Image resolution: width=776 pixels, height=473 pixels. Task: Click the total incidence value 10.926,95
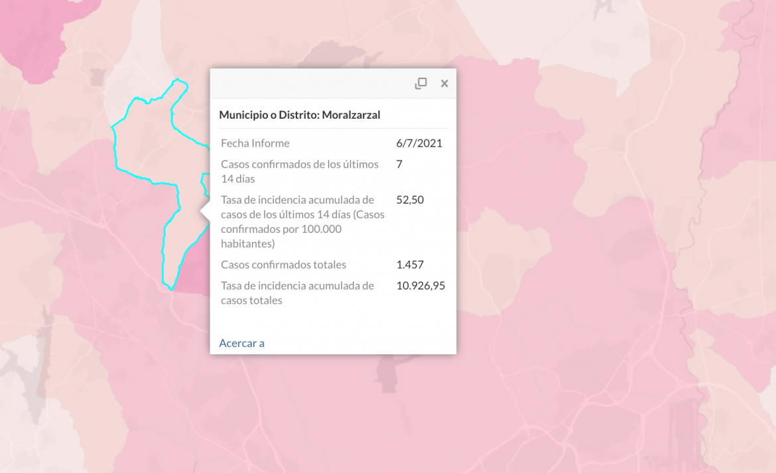click(420, 285)
